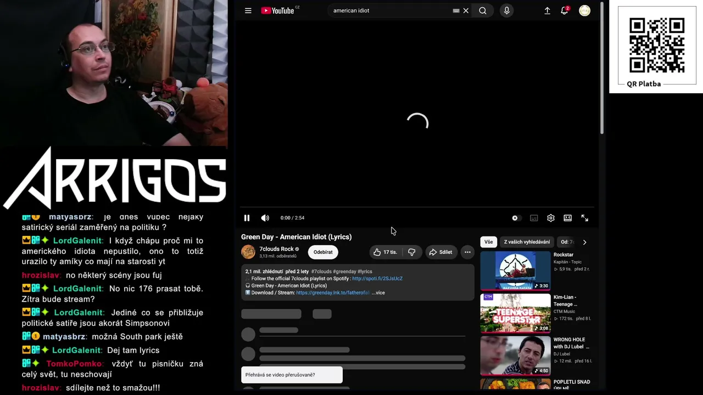Click the QR Platba code image
Viewport: 703px width, 395px height.
coord(657,45)
